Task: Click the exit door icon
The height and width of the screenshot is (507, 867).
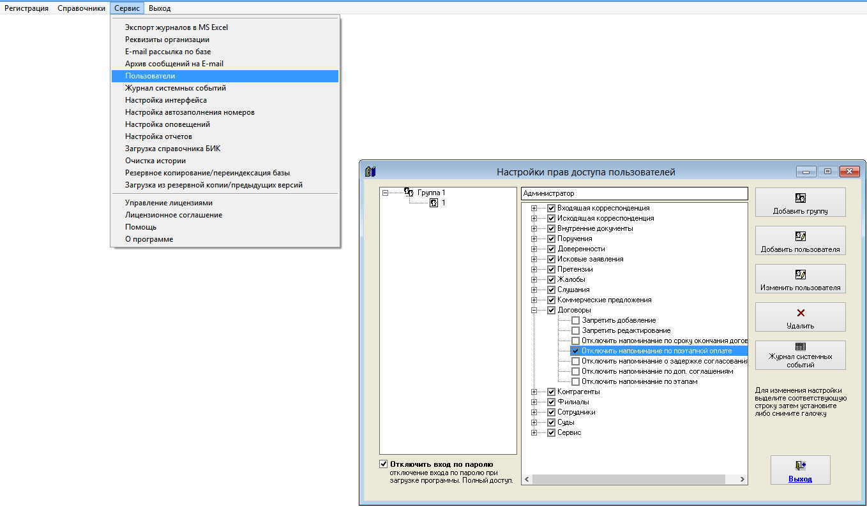Action: (801, 466)
